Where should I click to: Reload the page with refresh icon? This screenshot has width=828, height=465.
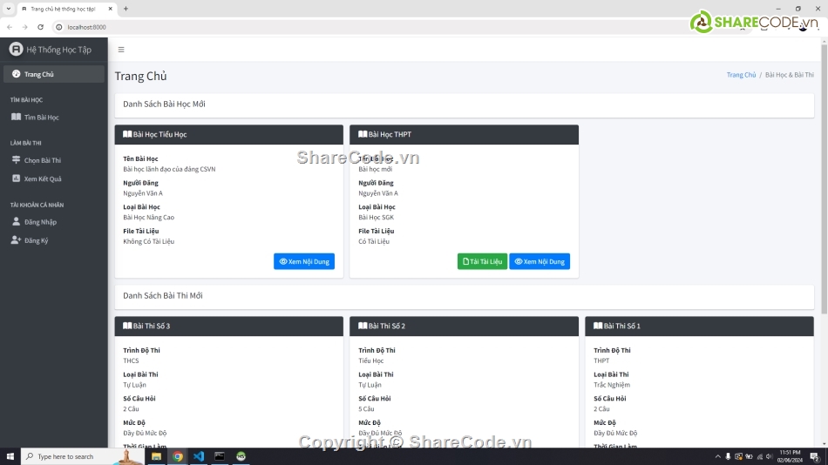tap(41, 27)
